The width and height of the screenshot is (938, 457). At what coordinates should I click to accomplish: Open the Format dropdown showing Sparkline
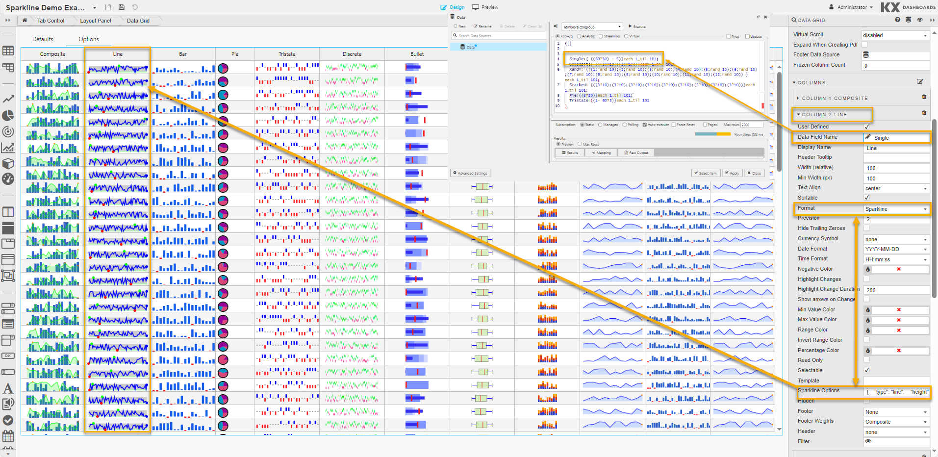(896, 209)
